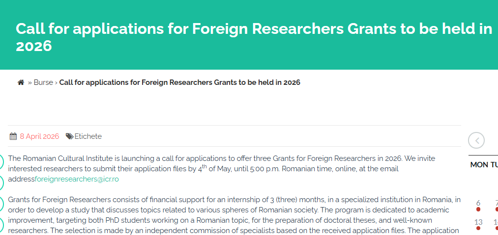
Task: Select day 13 in the calendar
Action: 478,222
